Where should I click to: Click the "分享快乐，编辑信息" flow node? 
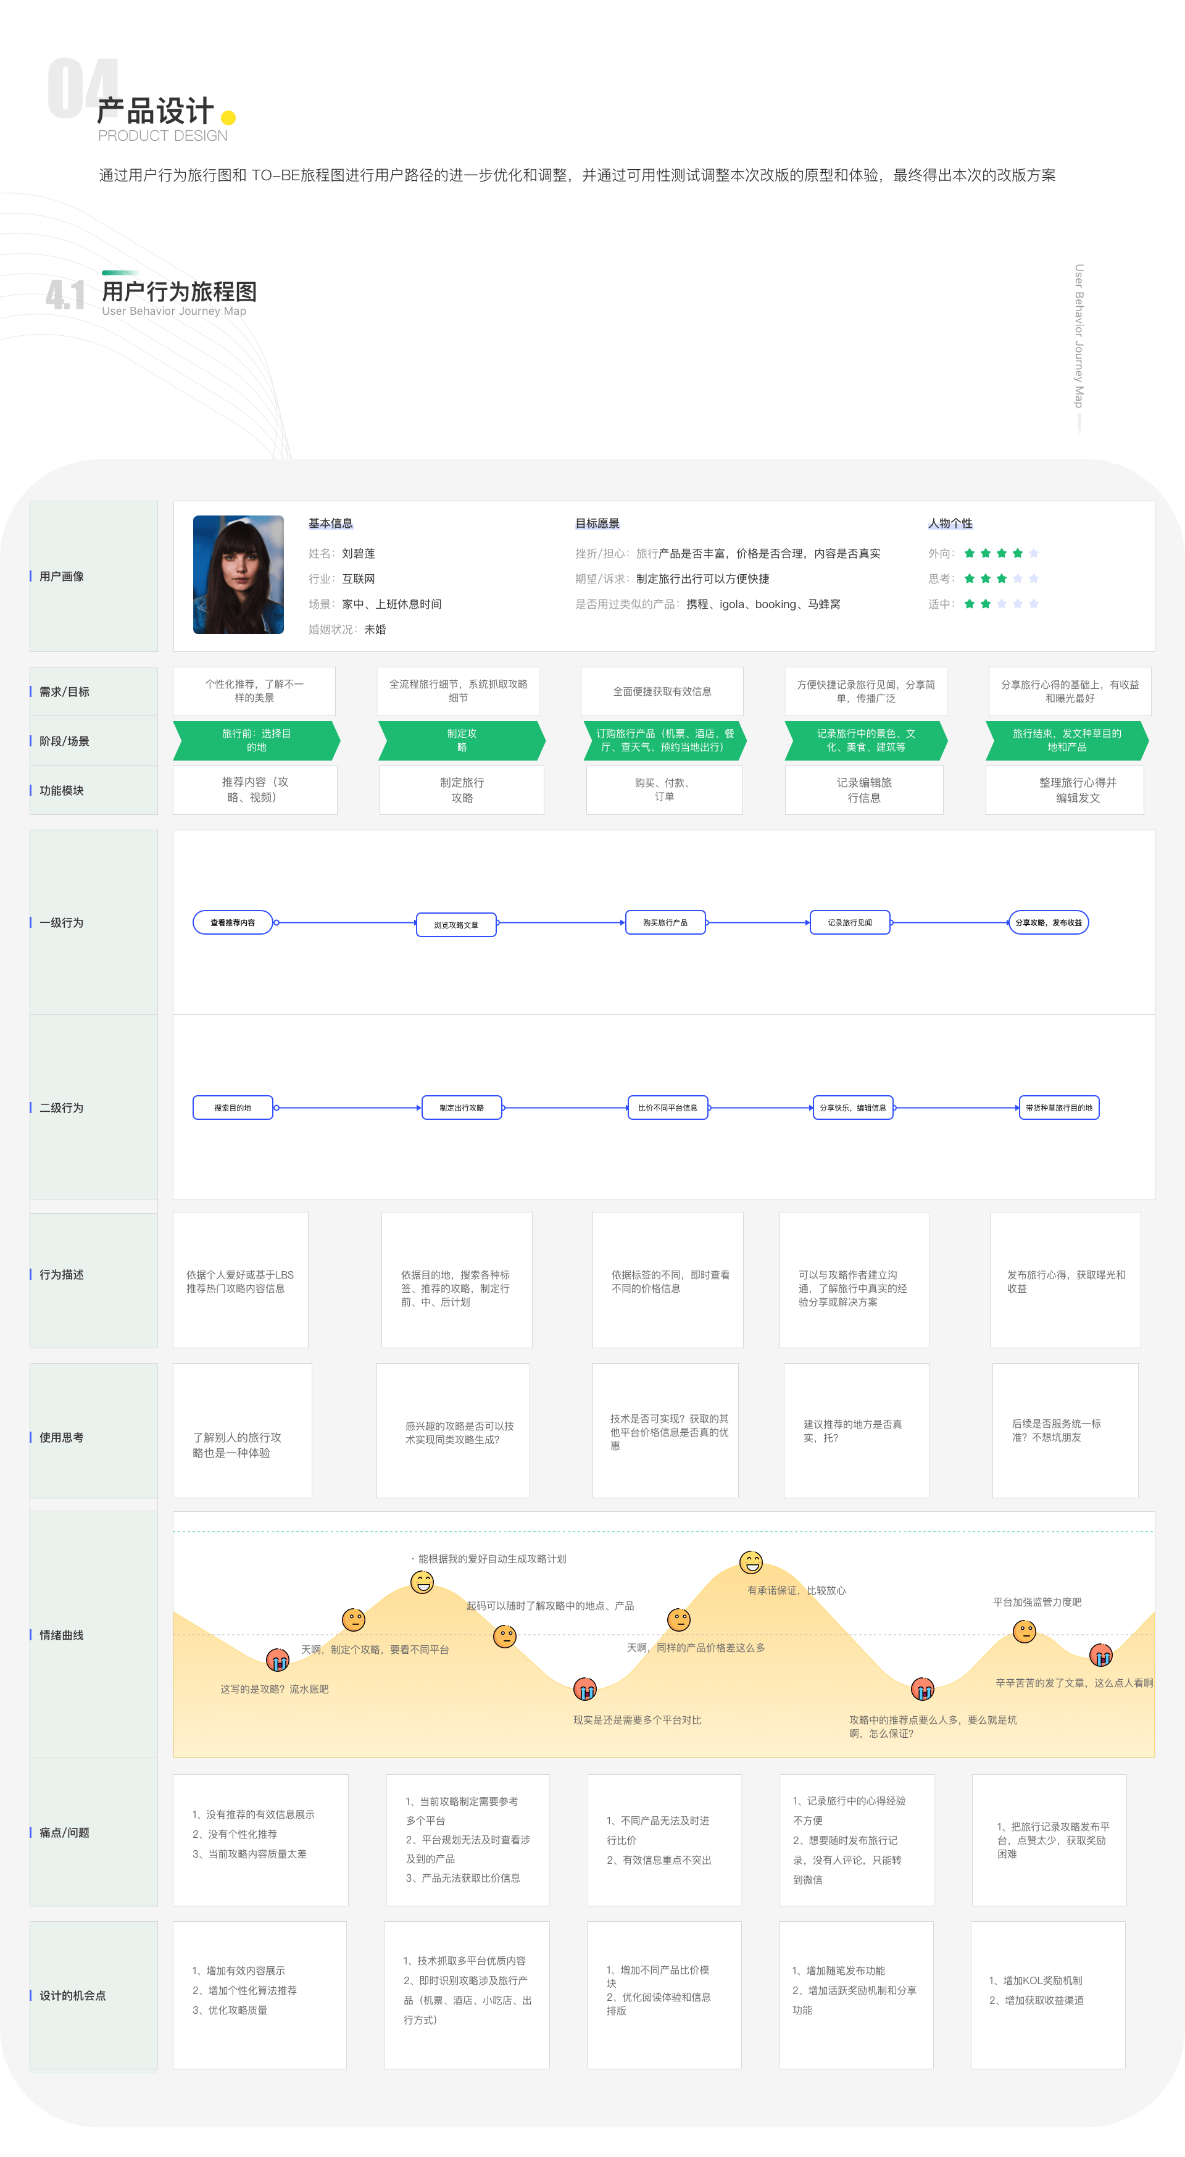853,1107
